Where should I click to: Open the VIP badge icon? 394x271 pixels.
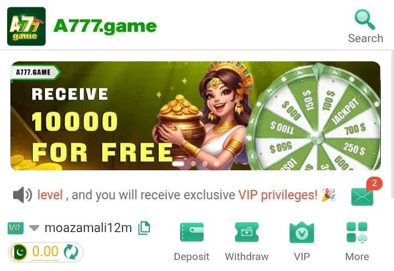(302, 232)
